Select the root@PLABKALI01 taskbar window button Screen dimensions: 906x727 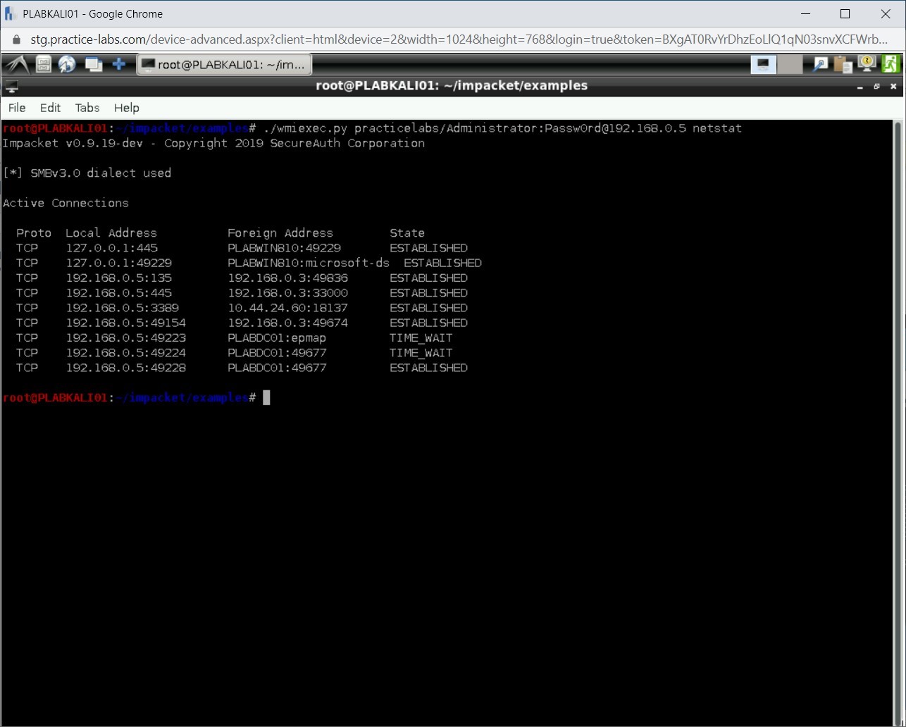(x=224, y=65)
